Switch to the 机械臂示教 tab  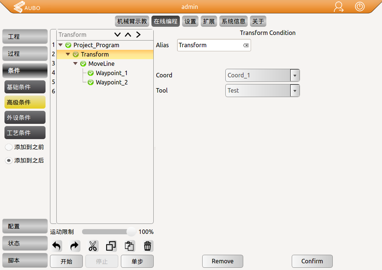point(132,22)
